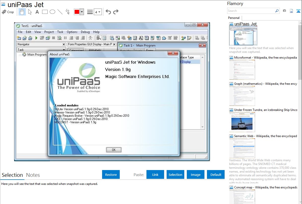Click OK in About uniPaaS dialog
The height and width of the screenshot is (204, 302).
pyautogui.click(x=114, y=150)
